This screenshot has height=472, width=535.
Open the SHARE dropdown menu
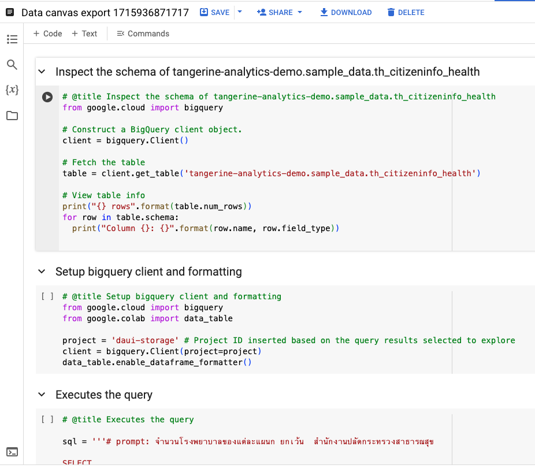click(280, 13)
